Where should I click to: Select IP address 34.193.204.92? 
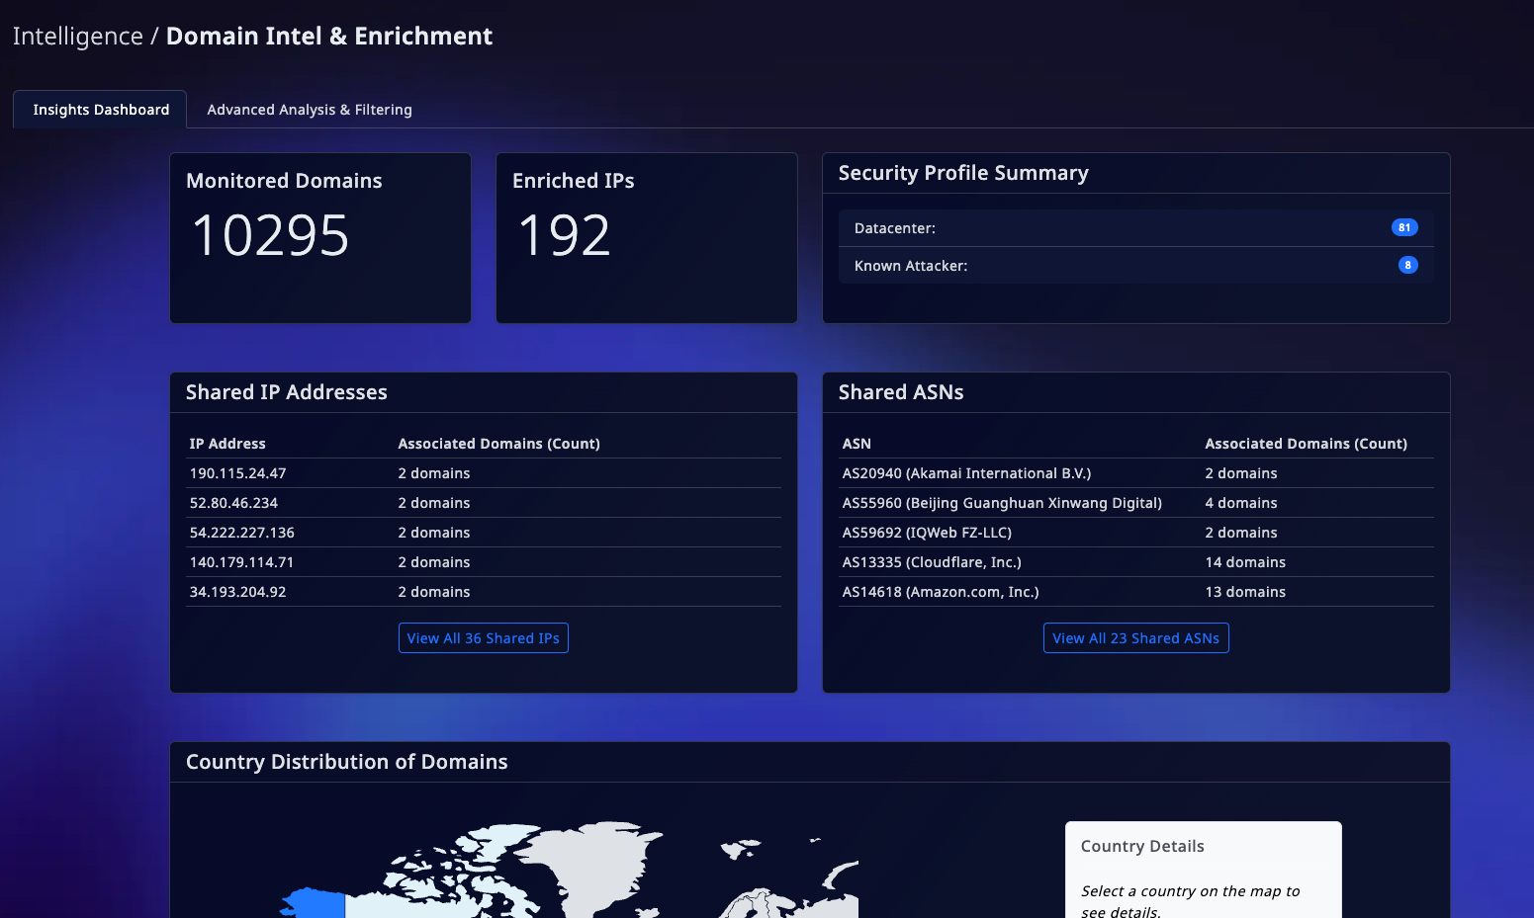tap(238, 592)
